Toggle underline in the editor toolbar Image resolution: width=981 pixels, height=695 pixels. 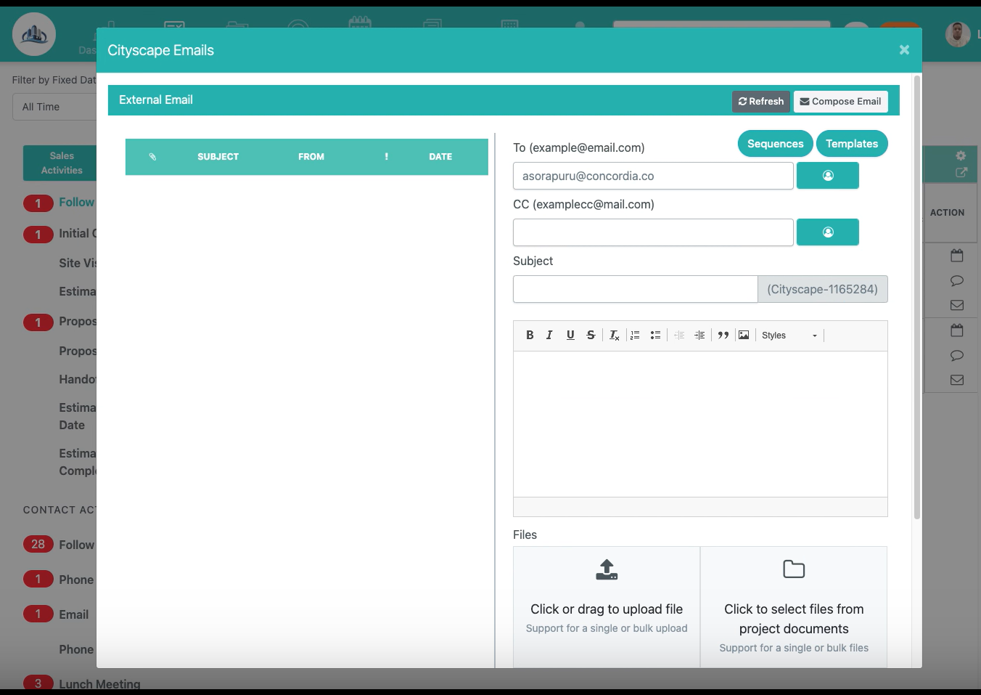[570, 336]
